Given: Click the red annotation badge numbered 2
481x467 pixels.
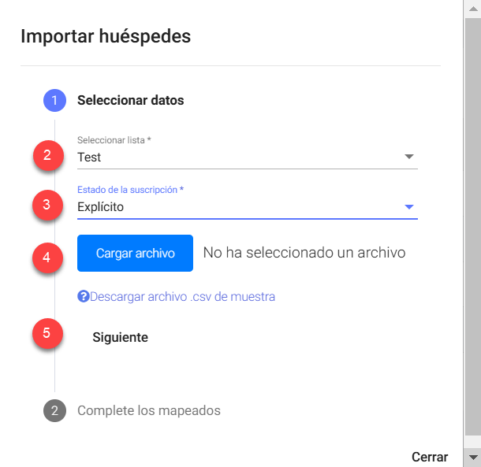Looking at the screenshot, I should coord(48,155).
